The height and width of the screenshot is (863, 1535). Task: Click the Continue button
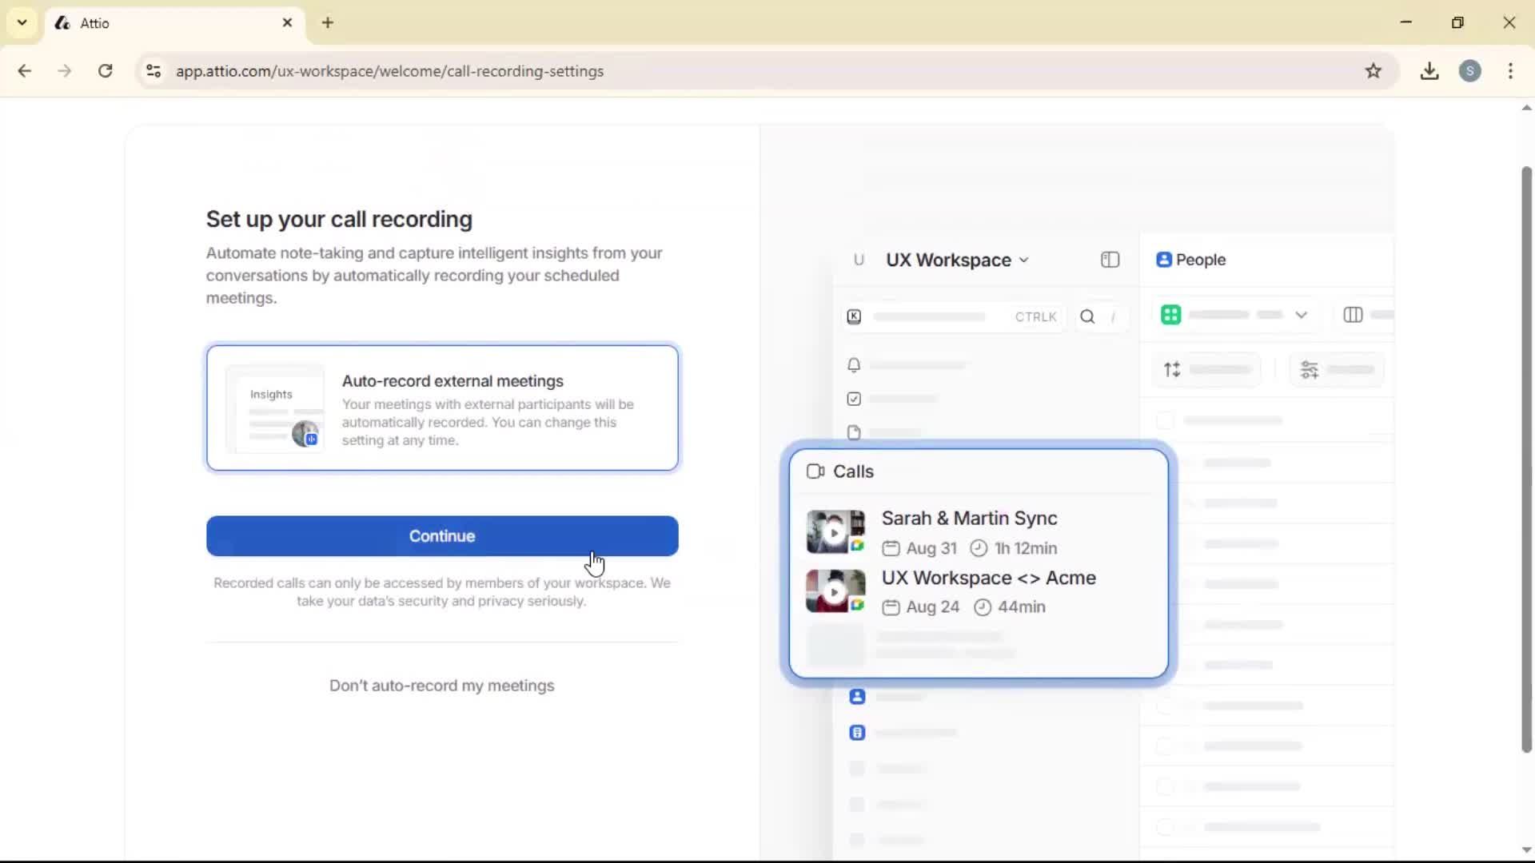click(442, 535)
